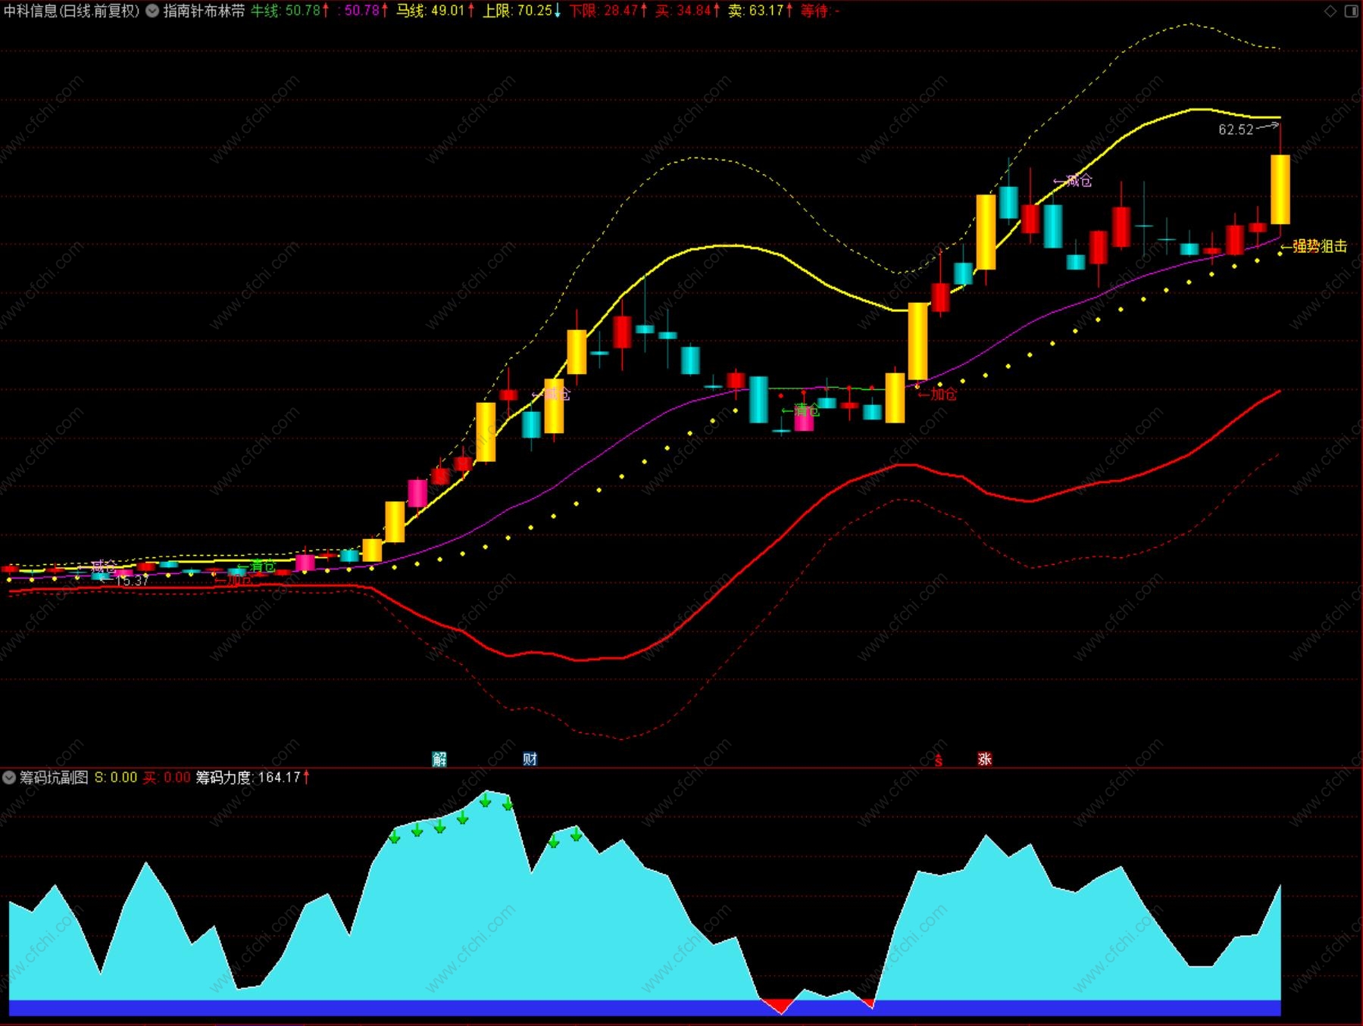The width and height of the screenshot is (1363, 1026).
Task: Click the red $ marker under the chart
Action: [939, 759]
